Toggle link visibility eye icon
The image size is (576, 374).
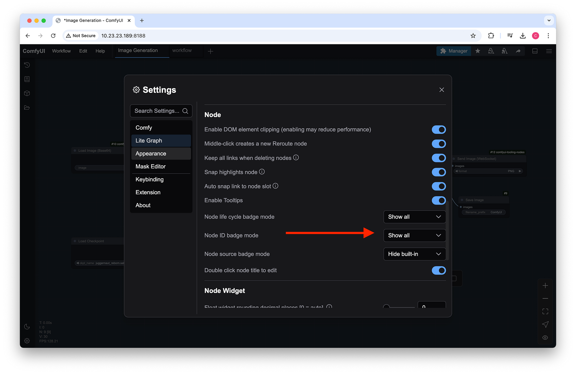tap(545, 337)
